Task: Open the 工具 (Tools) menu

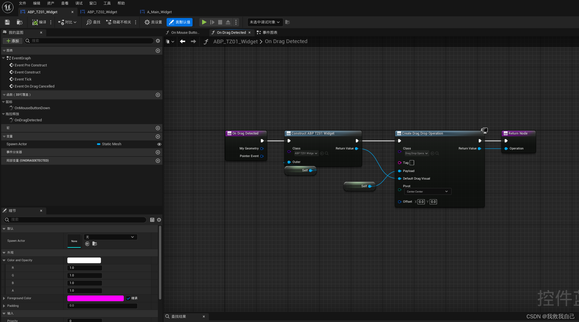Action: click(107, 3)
